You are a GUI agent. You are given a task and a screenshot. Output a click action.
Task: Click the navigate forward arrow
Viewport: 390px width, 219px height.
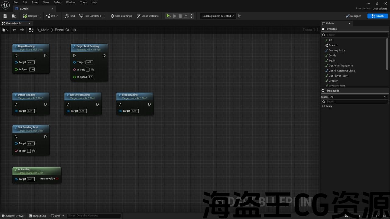22,30
